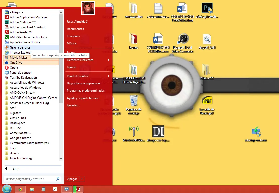Image resolution: width=279 pixels, height=193 pixels.
Task: Open Adobe Download Assistant entry
Action: [x=31, y=27]
